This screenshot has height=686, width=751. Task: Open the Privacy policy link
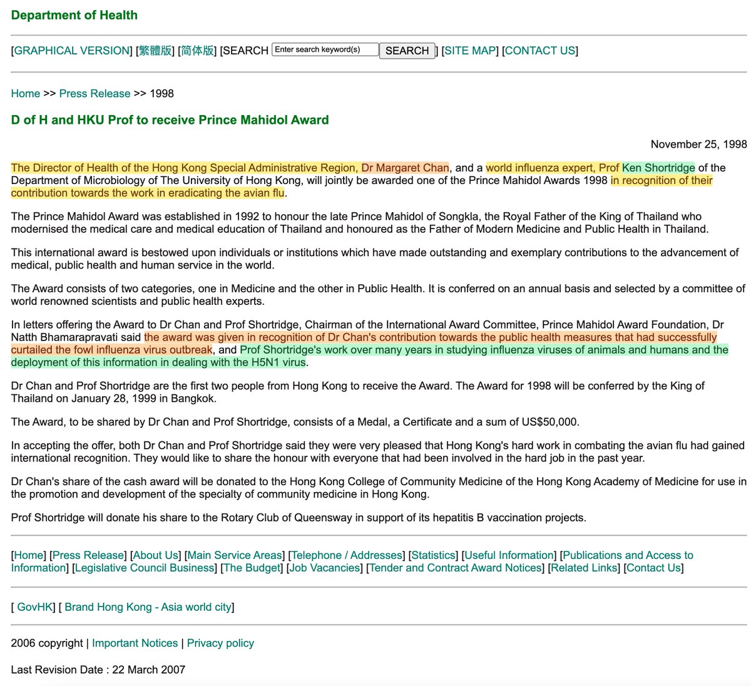coord(220,643)
